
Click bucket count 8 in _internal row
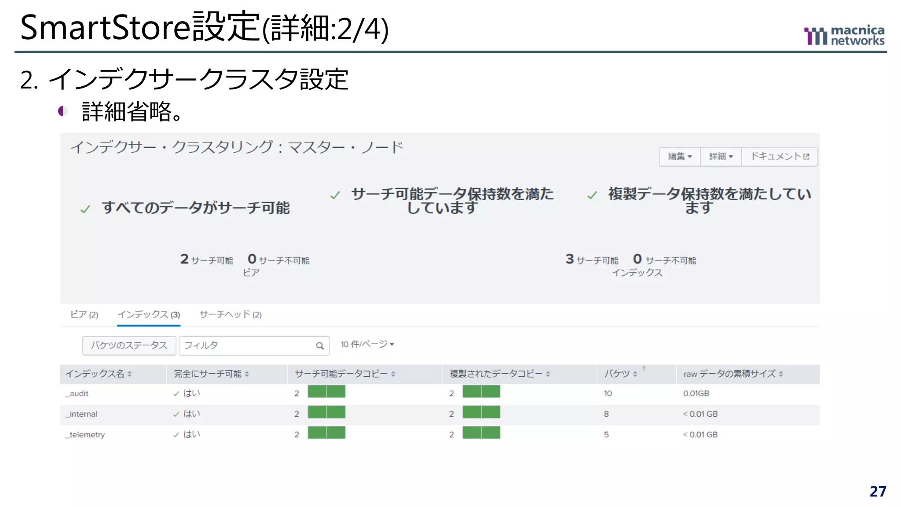tap(606, 414)
